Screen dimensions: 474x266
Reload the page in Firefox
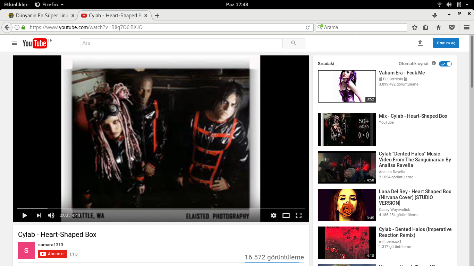pyautogui.click(x=307, y=27)
